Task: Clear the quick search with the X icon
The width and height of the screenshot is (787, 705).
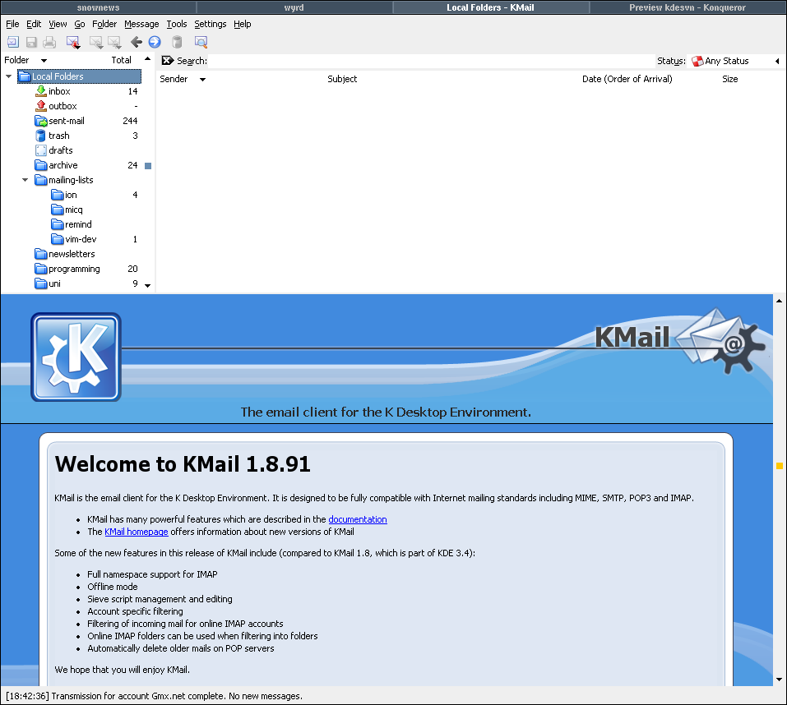Action: tap(167, 61)
